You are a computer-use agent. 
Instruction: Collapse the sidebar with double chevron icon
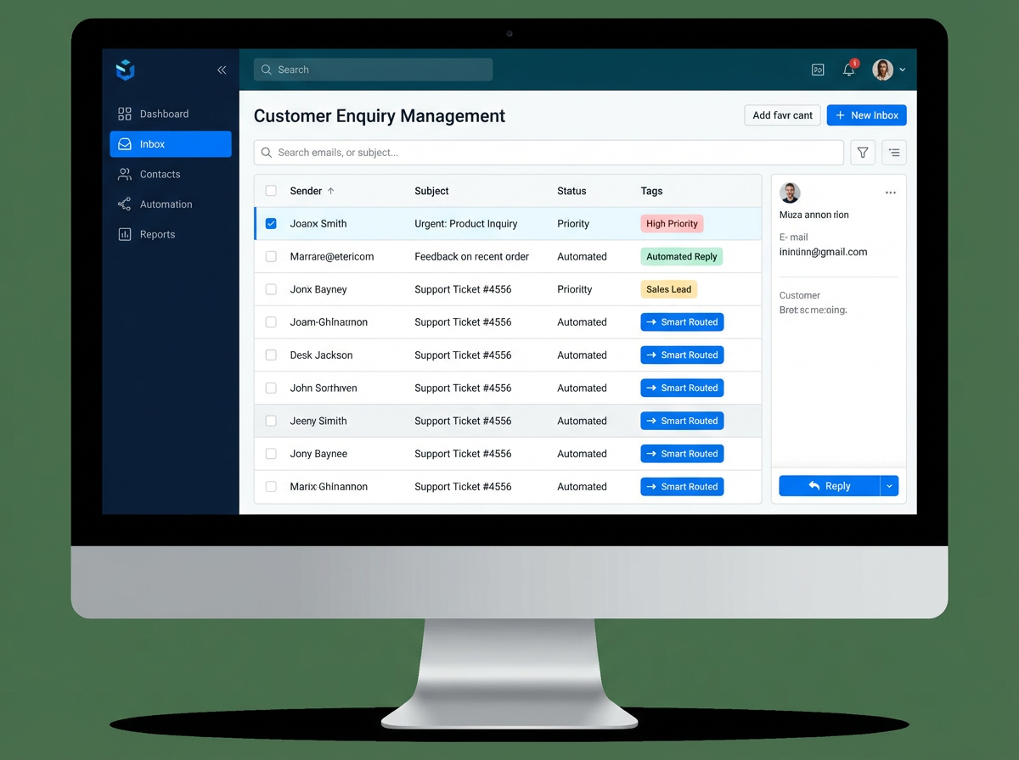[222, 70]
